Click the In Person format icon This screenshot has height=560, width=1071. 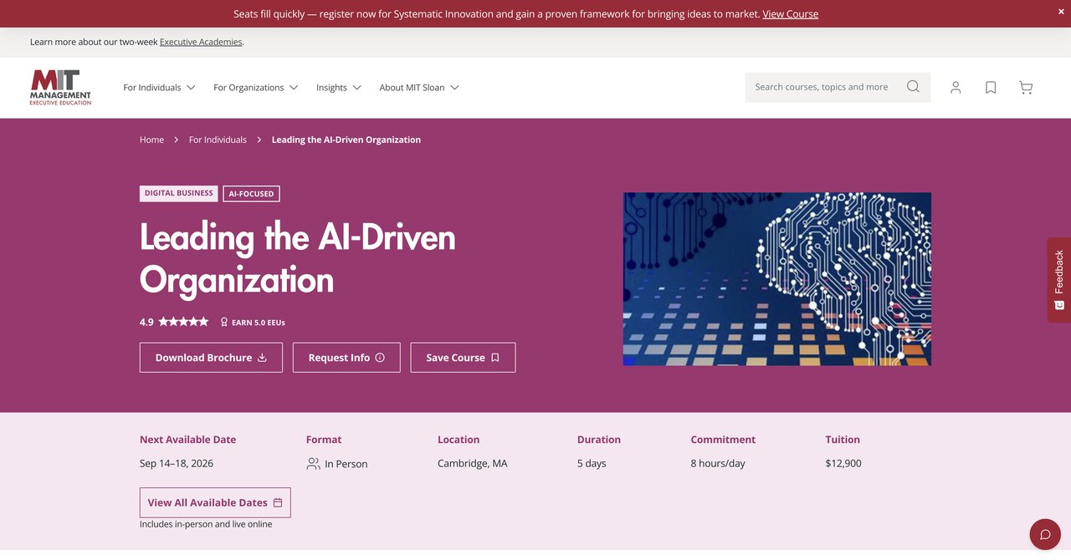click(313, 463)
